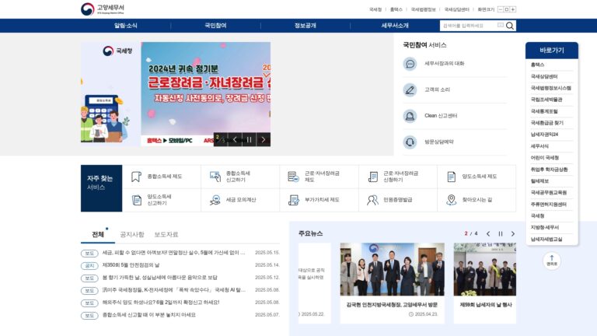
Task: Show next main banner slide
Action: [x=263, y=140]
